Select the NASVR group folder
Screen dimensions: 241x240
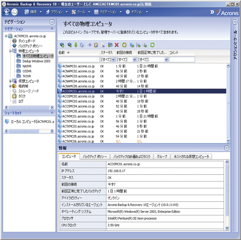coord(27,66)
